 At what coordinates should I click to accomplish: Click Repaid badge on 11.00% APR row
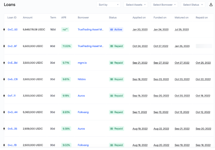point(117,46)
